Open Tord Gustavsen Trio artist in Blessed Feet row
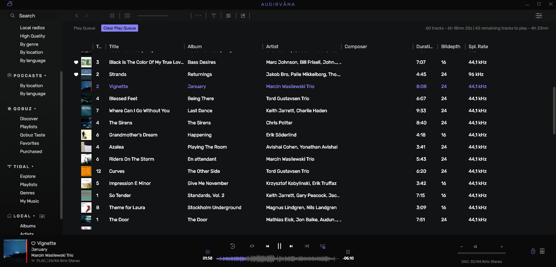Viewport: 556px width, 267px height. (x=288, y=99)
